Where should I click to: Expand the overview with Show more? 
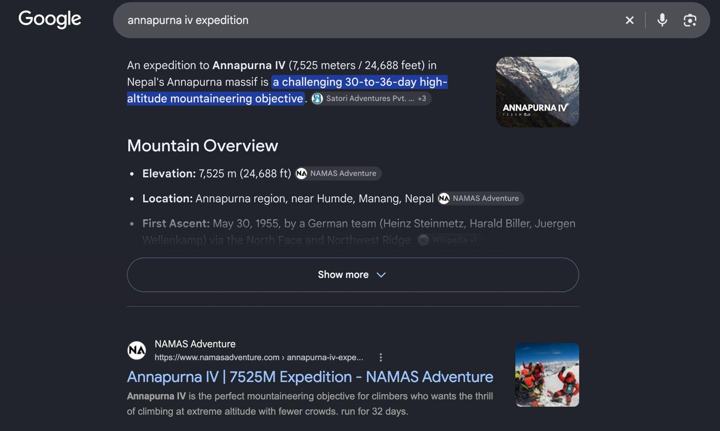point(353,275)
